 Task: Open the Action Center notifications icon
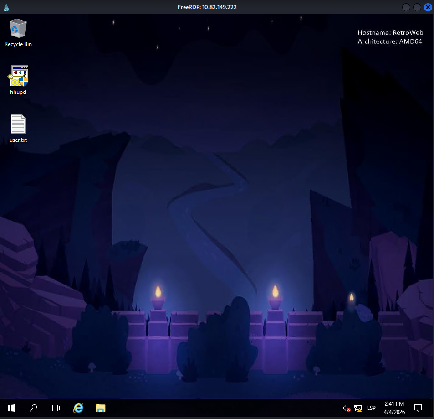[x=418, y=408]
